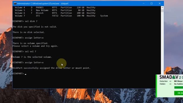This screenshot has width=183, height=103.
Task: Click the 'Divesh' label in Volume 6 row
Action: 39,13
